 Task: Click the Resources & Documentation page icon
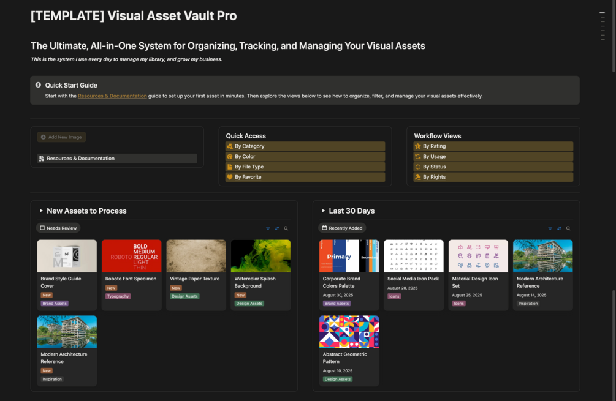click(42, 159)
